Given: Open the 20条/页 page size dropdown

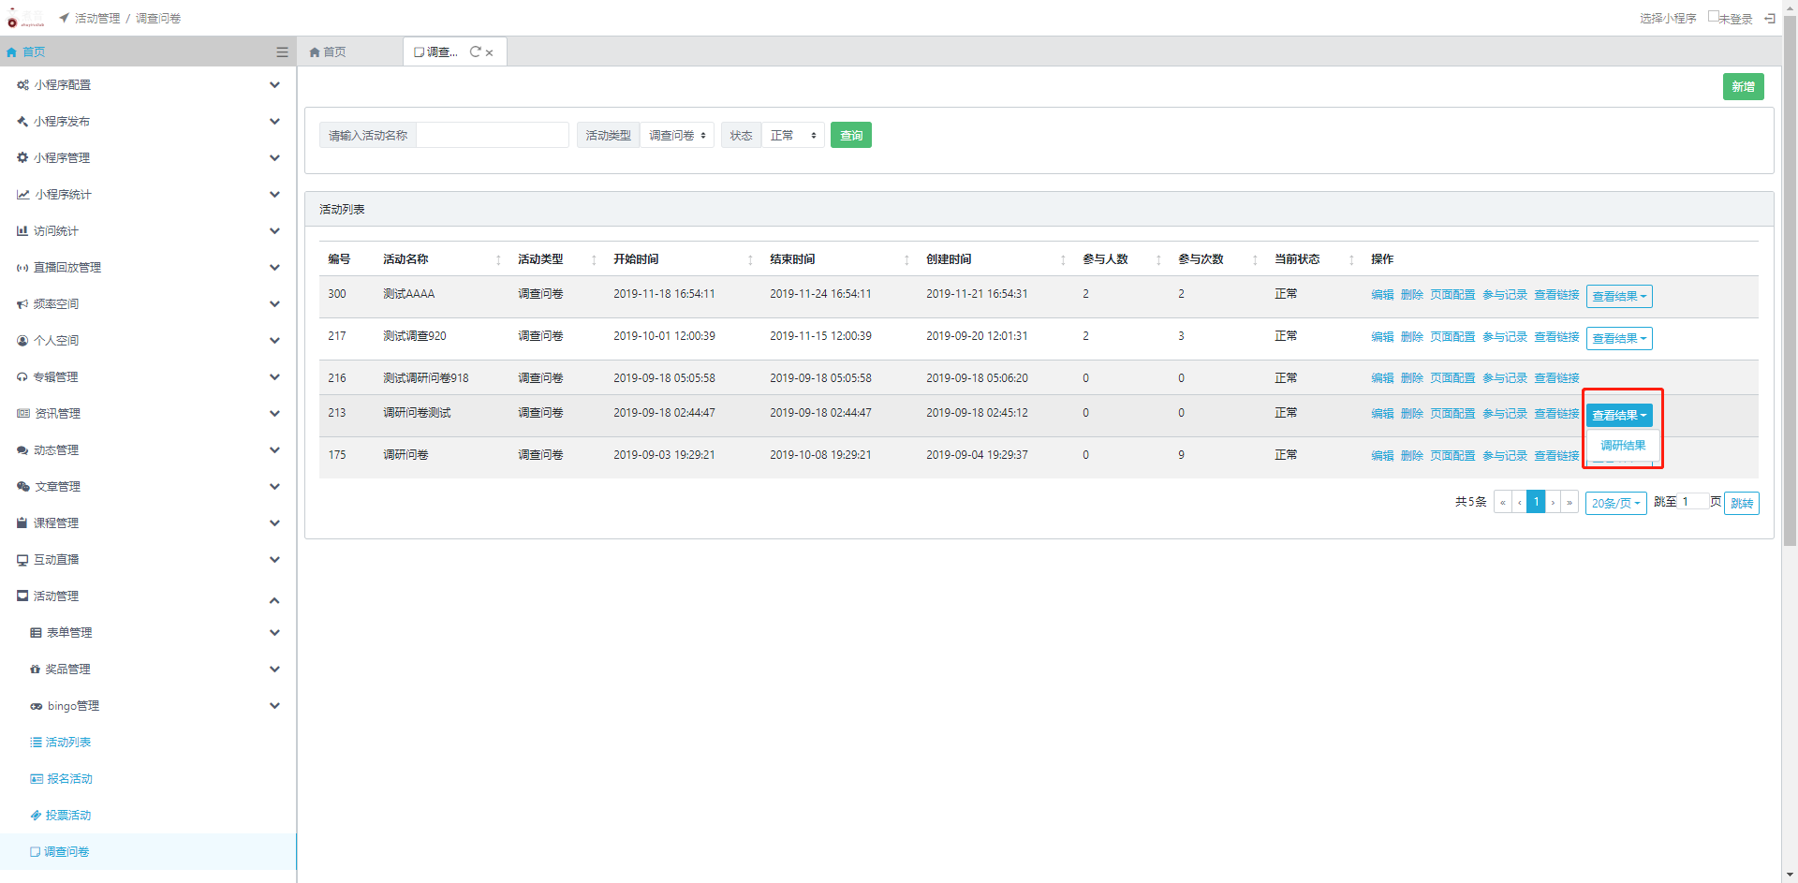Looking at the screenshot, I should [x=1615, y=504].
